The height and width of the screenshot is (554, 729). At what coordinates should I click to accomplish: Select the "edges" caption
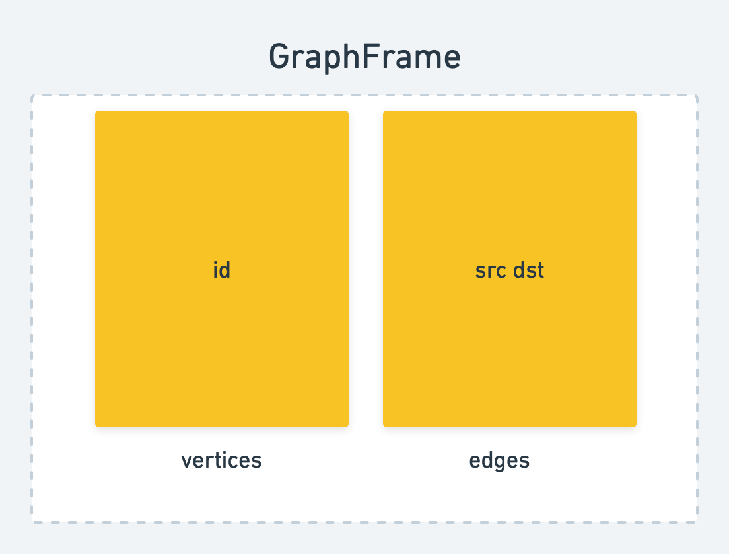499,461
